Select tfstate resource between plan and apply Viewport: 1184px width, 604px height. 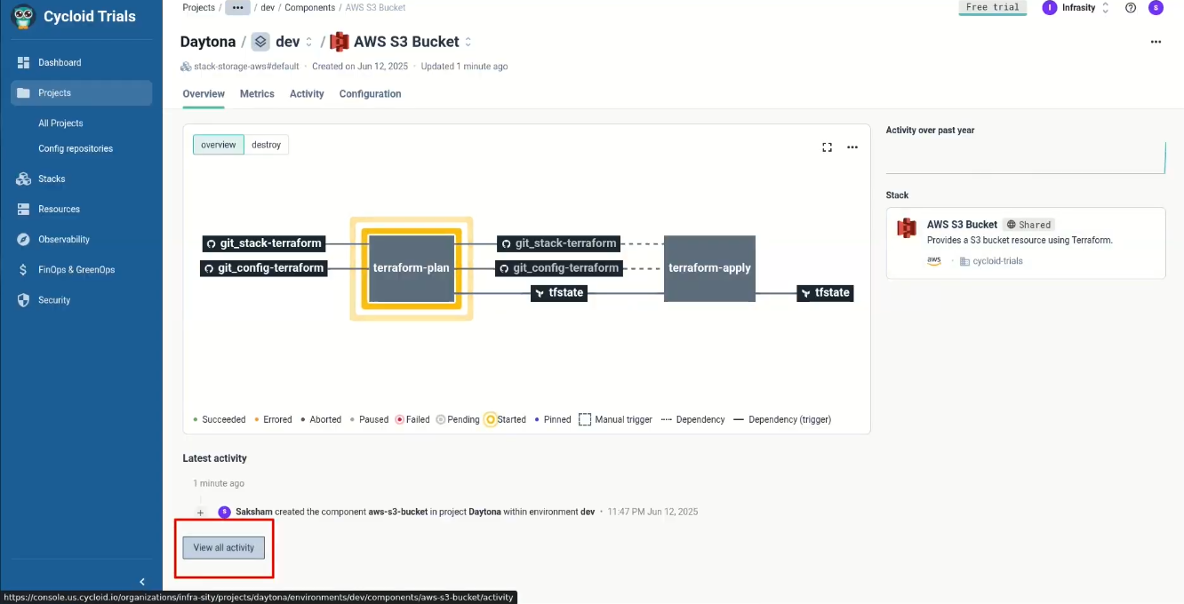tap(559, 292)
